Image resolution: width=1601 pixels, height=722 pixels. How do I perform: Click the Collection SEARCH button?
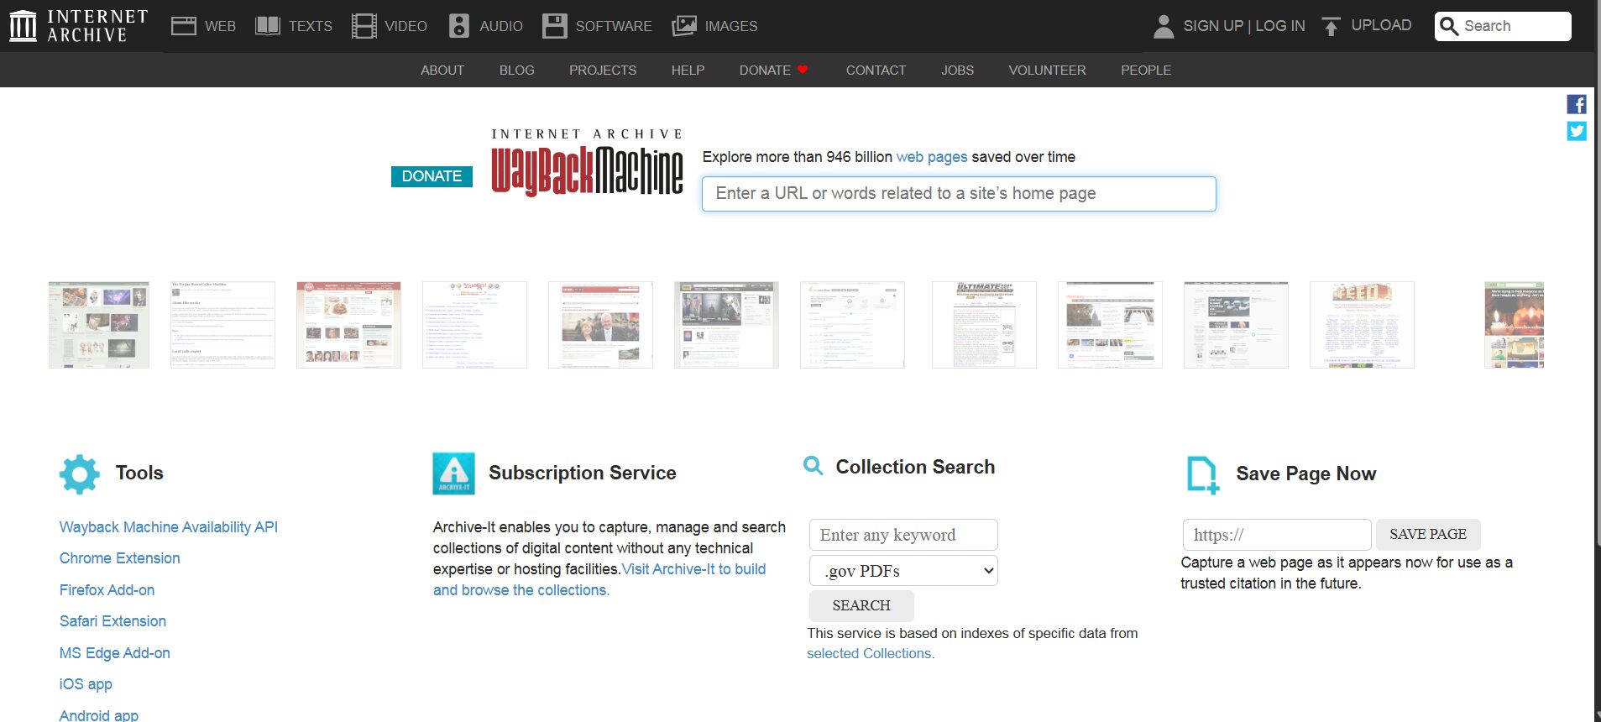(861, 605)
